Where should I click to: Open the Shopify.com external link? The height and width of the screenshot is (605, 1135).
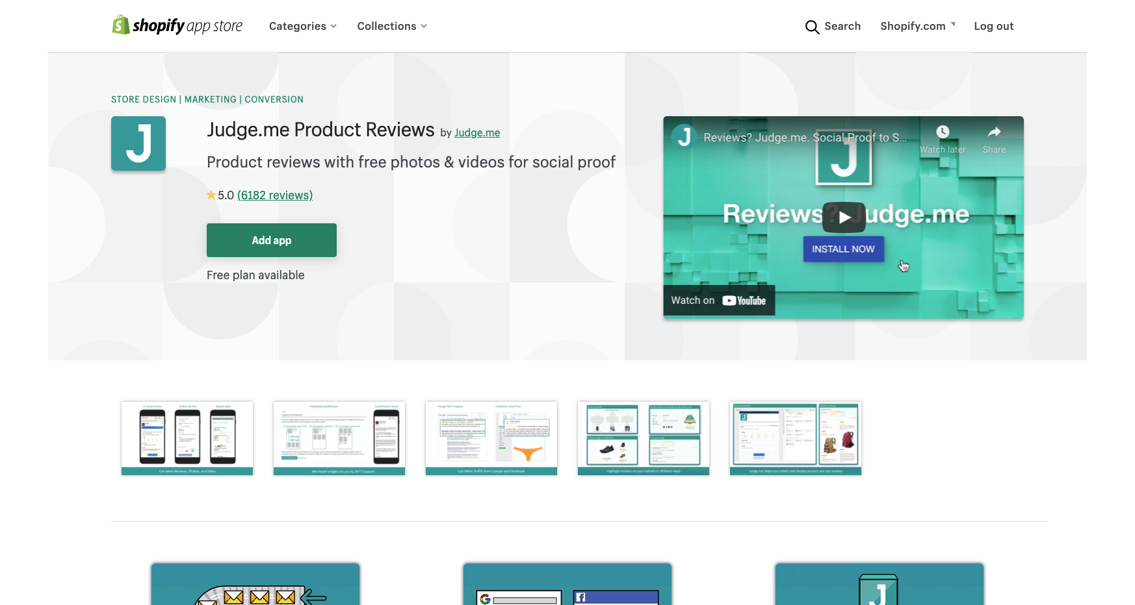pos(918,26)
